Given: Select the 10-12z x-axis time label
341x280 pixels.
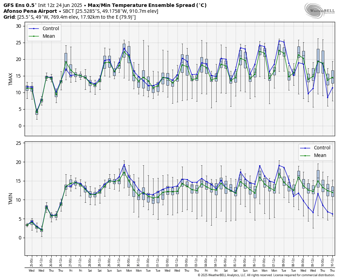Looking at the screenshot, I should point(332,262).
